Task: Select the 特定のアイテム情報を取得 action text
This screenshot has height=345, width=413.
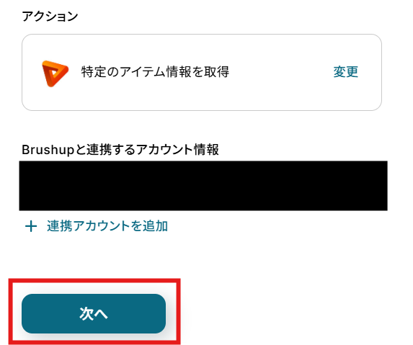Action: [155, 72]
